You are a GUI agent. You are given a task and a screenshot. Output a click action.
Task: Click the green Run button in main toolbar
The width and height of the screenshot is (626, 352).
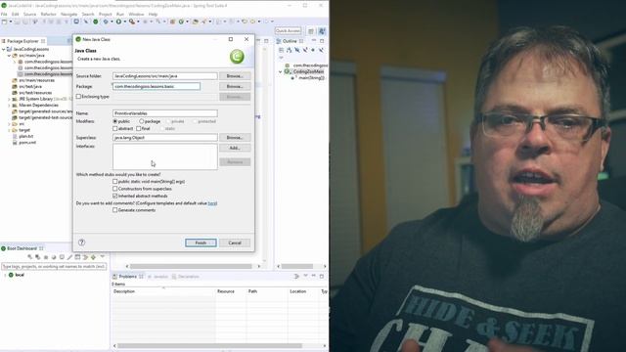(118, 22)
